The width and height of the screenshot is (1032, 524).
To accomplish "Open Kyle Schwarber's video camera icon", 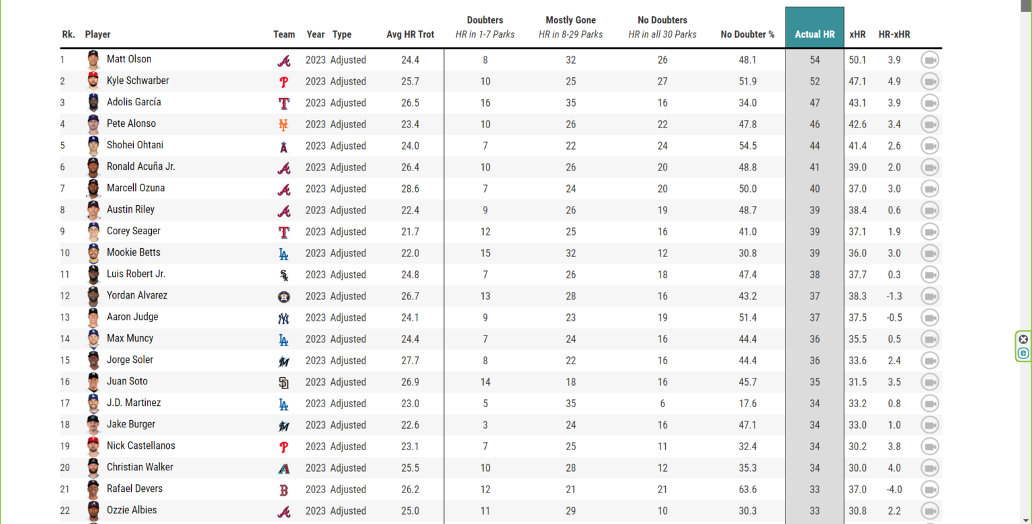I will pos(929,81).
